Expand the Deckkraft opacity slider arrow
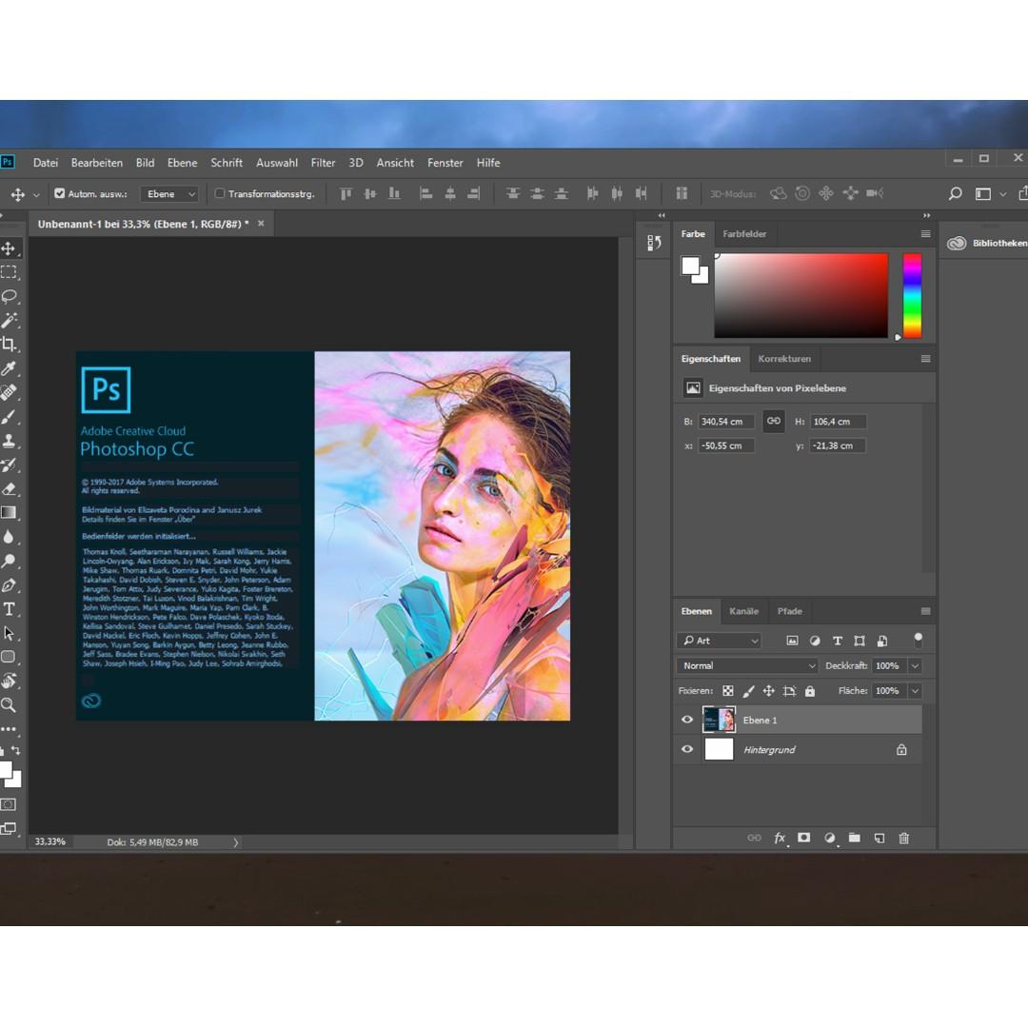 coord(916,666)
